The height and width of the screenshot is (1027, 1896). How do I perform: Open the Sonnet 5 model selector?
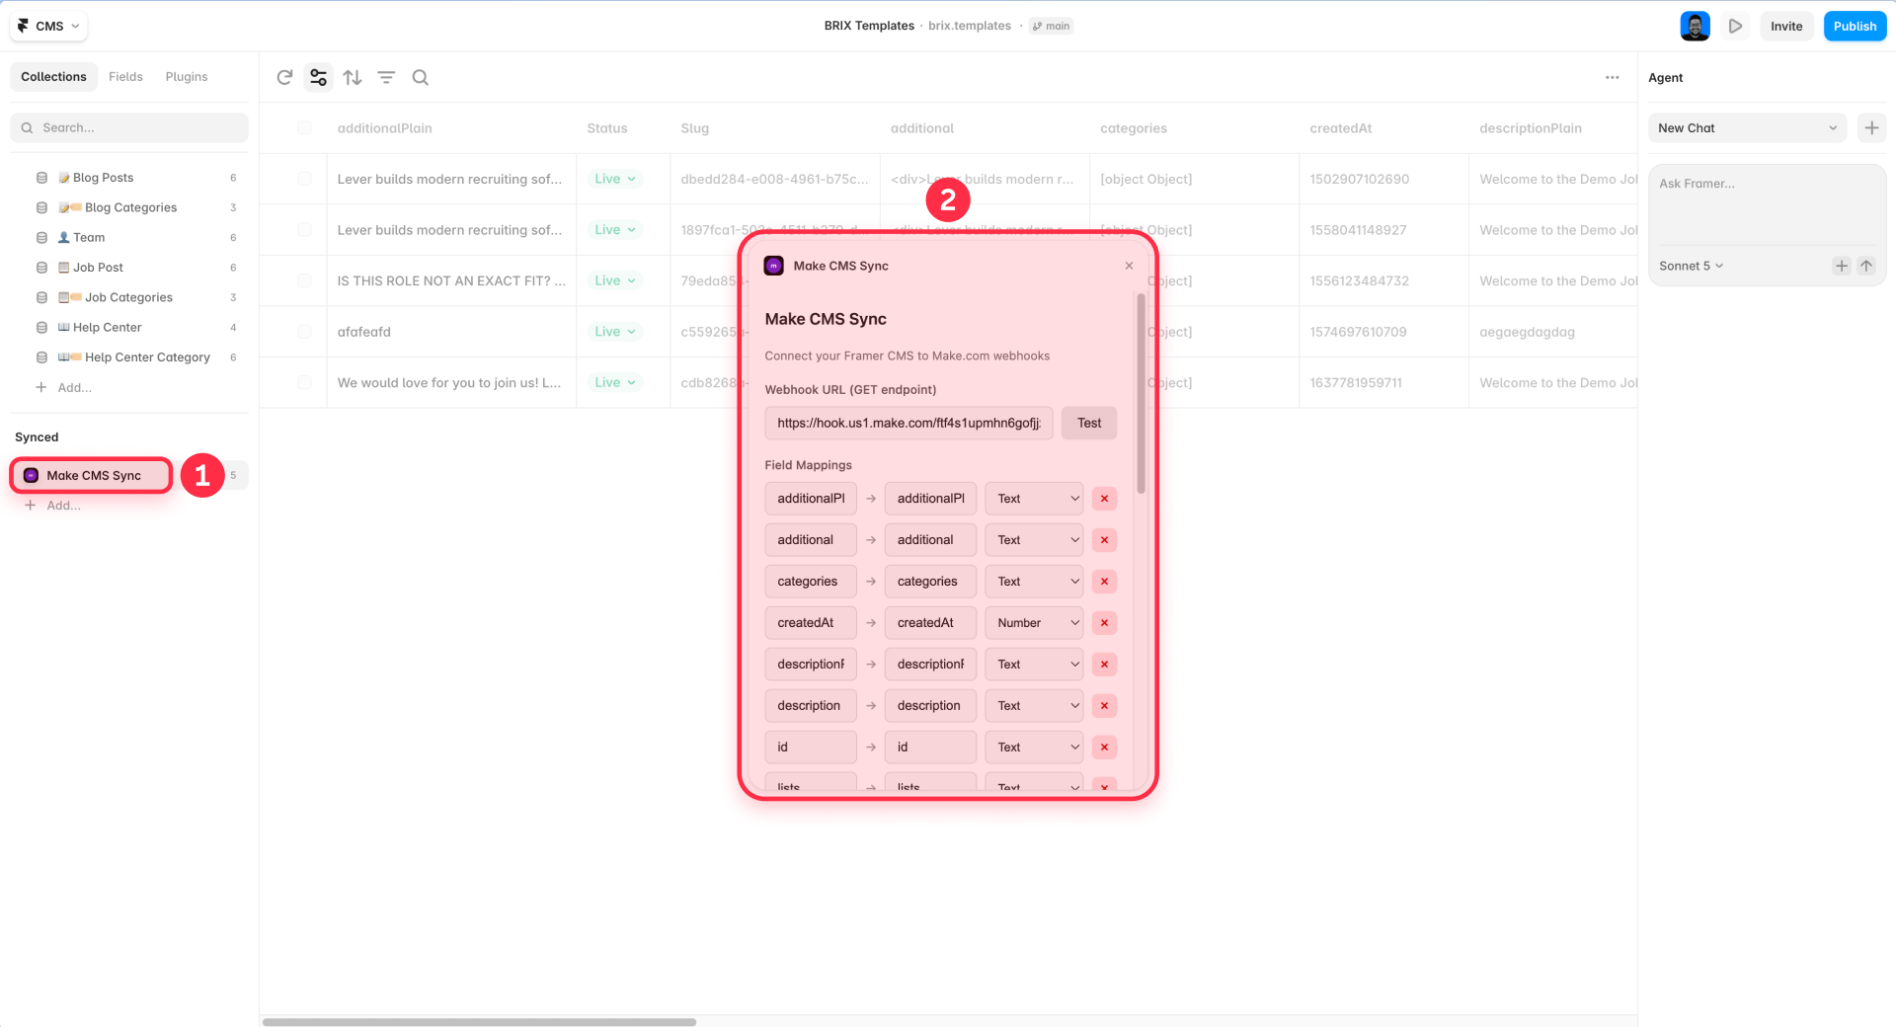point(1691,266)
